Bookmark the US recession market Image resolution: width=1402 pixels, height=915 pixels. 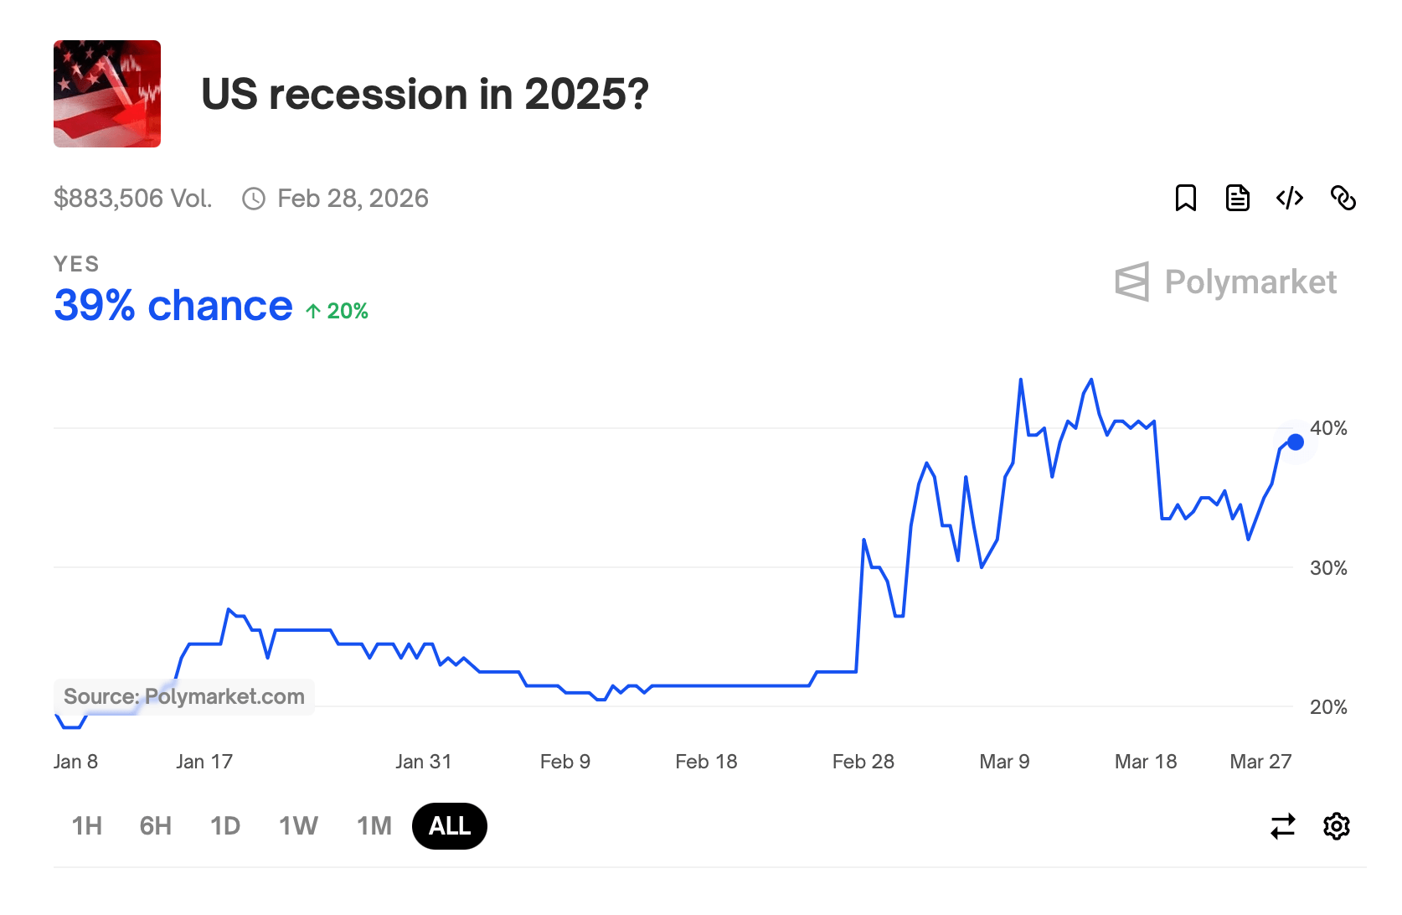1186,199
